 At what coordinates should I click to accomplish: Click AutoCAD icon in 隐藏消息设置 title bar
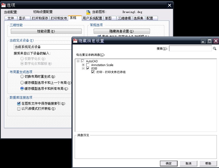click(x=75, y=41)
